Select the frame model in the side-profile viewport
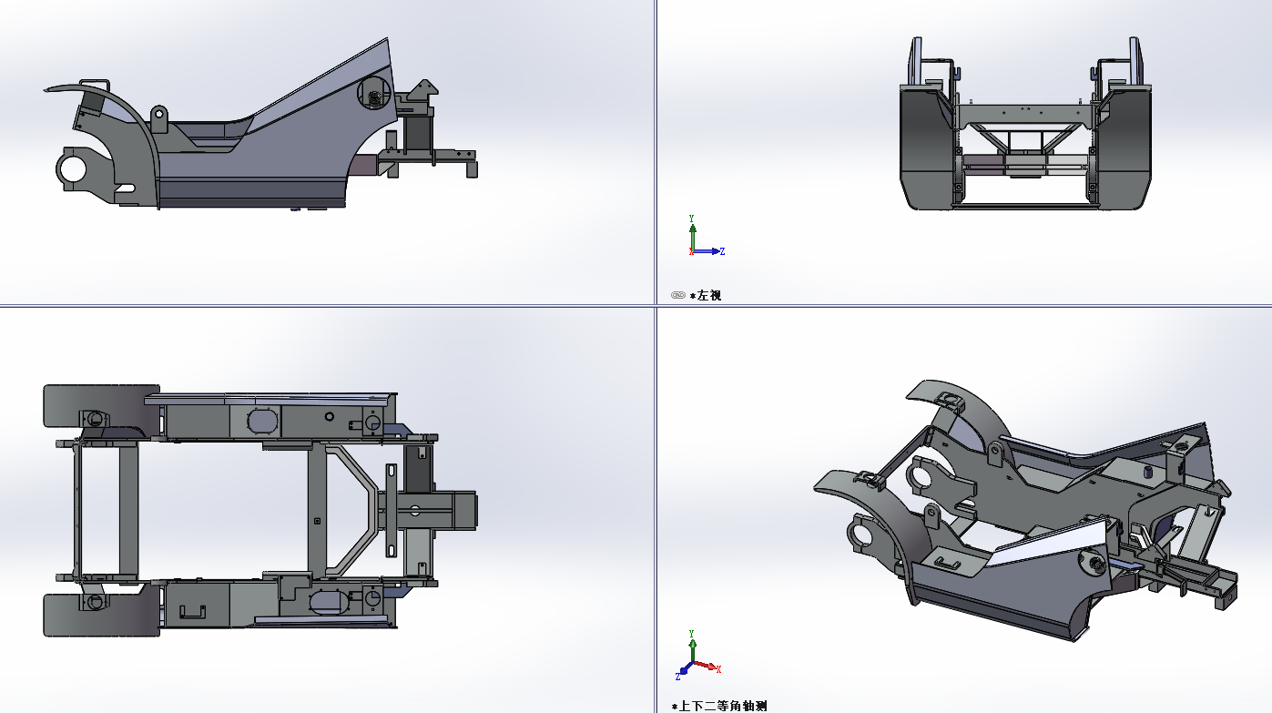This screenshot has width=1272, height=713. click(x=260, y=125)
